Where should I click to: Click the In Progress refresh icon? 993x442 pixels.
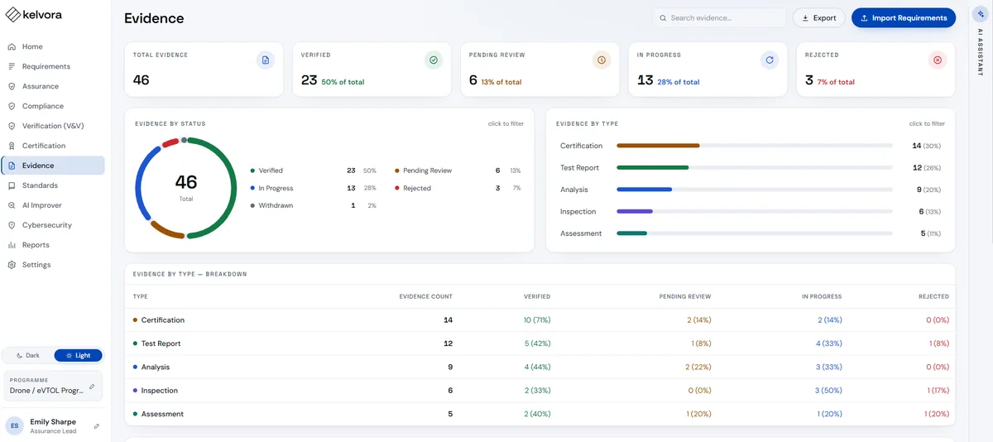coord(770,60)
